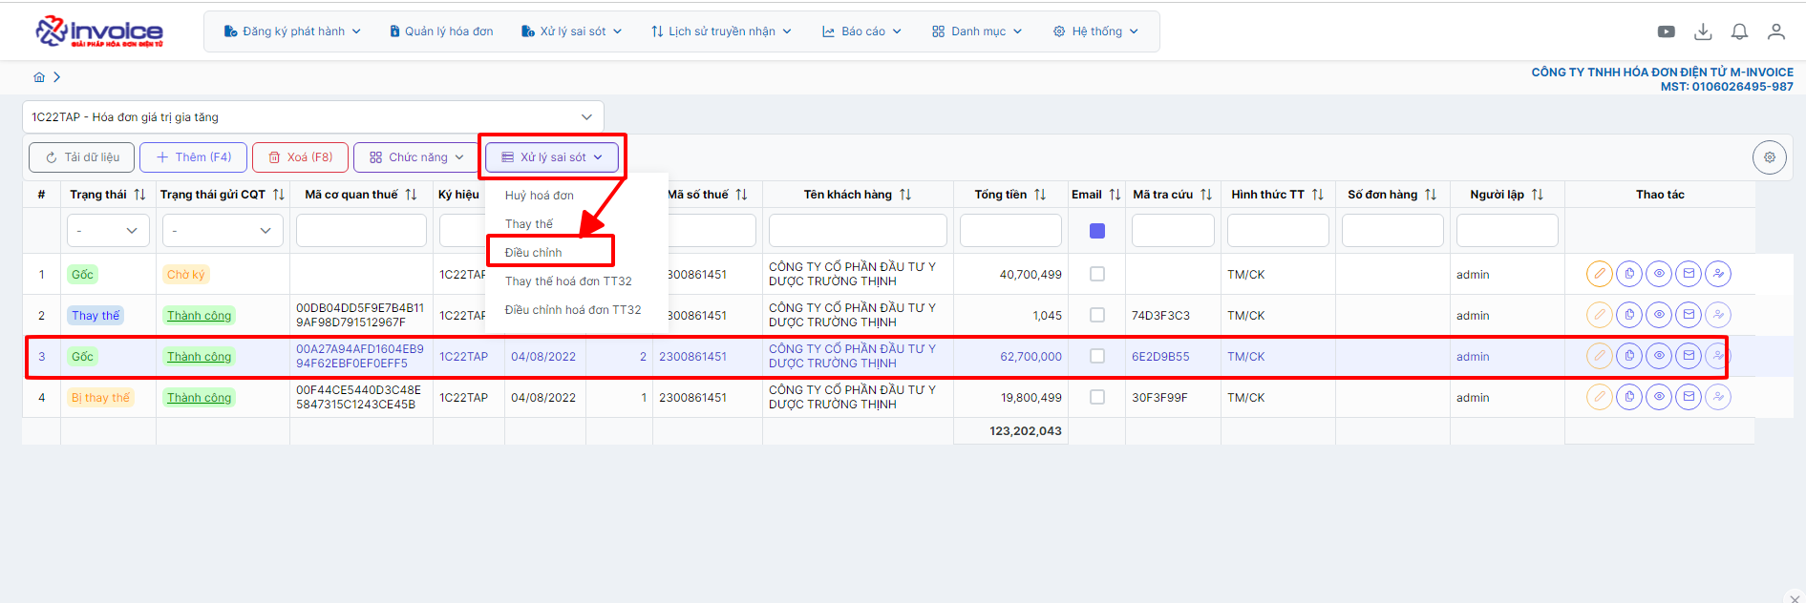Click the envelope icon in the 30F3F99F row

coord(1689,397)
